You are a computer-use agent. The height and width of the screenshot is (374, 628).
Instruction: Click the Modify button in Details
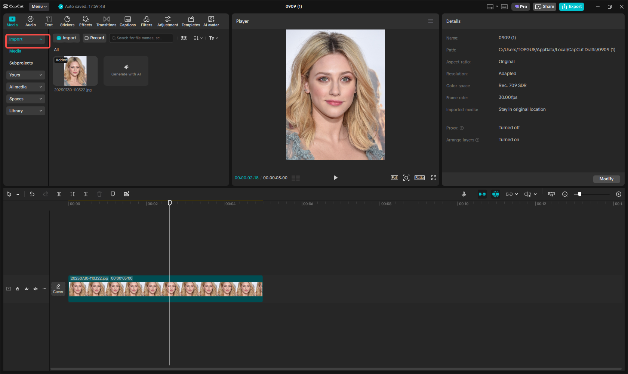coord(606,179)
